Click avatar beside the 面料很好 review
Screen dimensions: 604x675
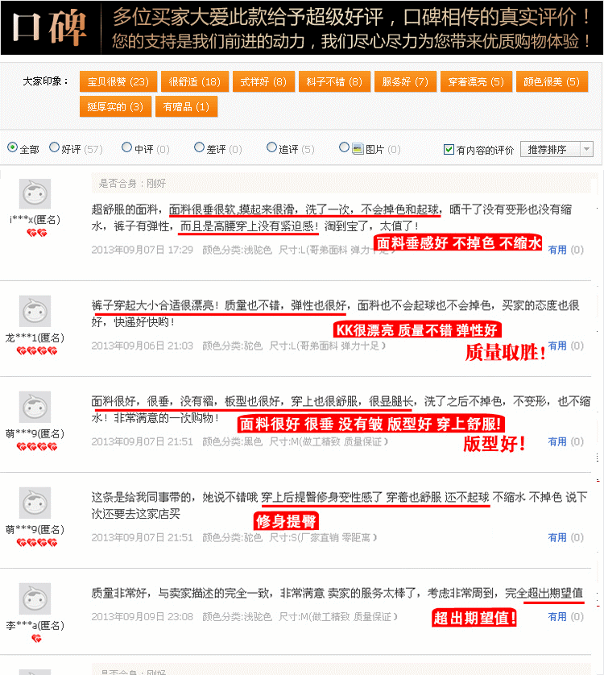click(x=35, y=407)
